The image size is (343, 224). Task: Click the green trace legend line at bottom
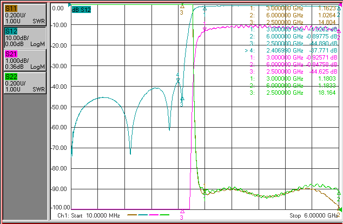164,215
